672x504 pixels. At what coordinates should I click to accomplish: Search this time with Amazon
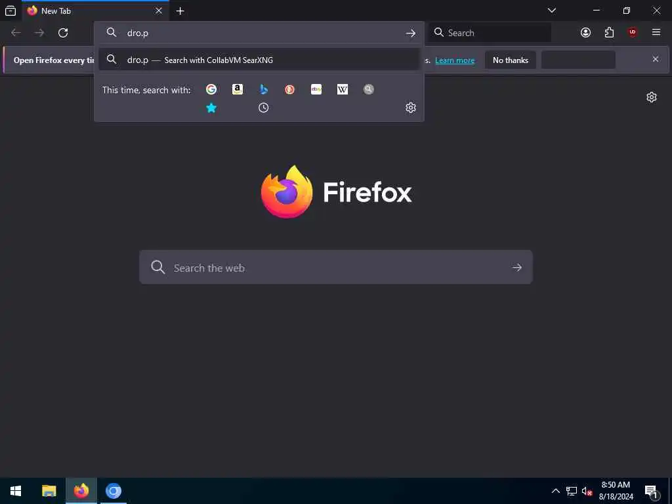[x=238, y=89]
